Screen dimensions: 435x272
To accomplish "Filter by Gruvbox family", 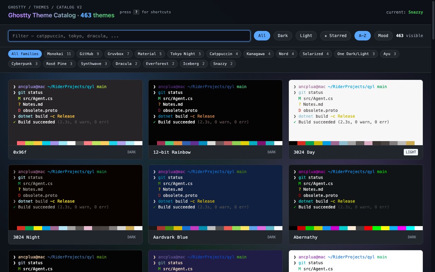I will pos(118,54).
